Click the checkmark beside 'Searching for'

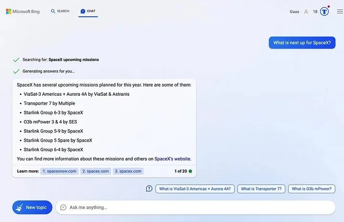(16, 60)
